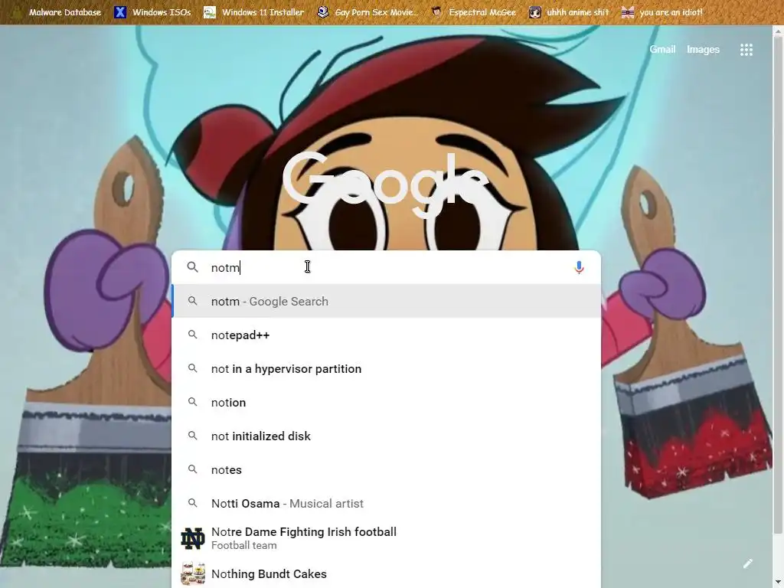This screenshot has width=784, height=588.
Task: Click search icon beside 'not in a hypervisor partition'
Action: pos(192,368)
